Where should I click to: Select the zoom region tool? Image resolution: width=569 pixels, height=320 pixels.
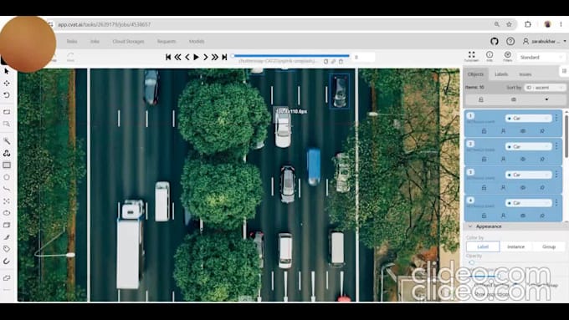click(7, 124)
